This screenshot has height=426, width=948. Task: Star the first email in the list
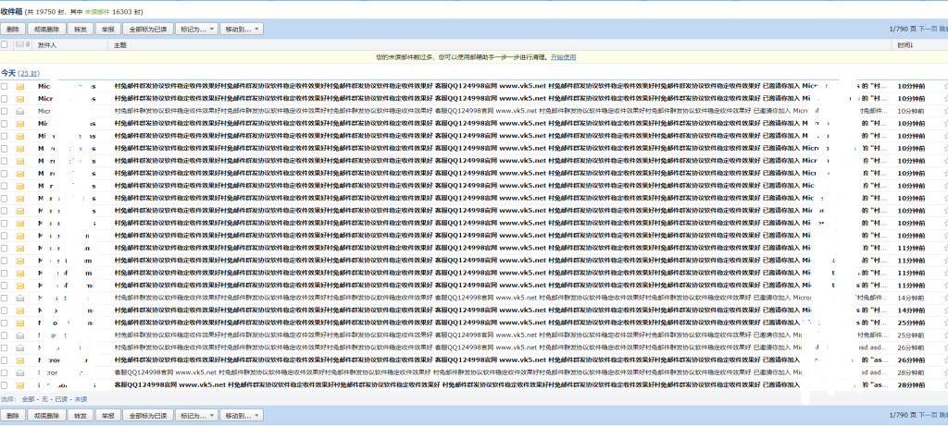(x=945, y=86)
